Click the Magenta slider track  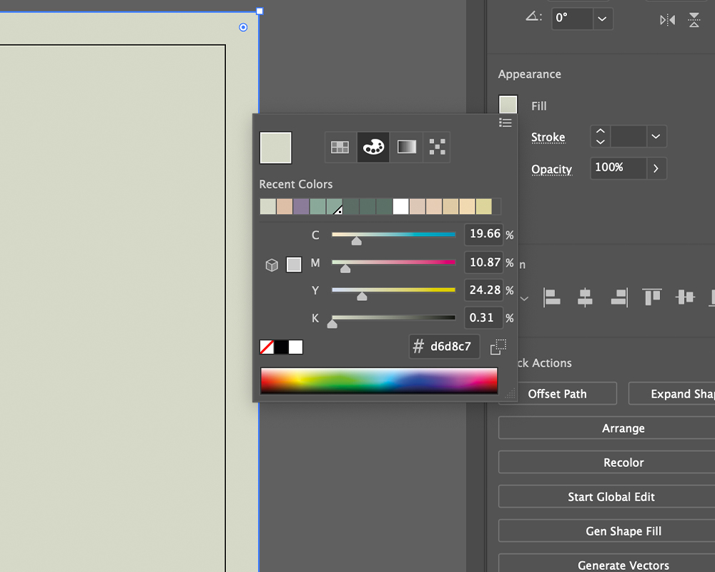click(x=393, y=262)
